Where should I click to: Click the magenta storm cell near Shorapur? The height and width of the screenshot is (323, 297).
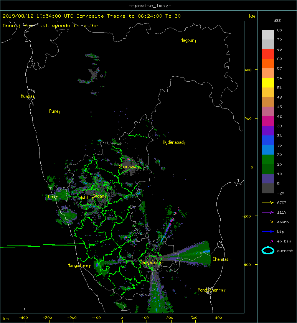coord(129,159)
